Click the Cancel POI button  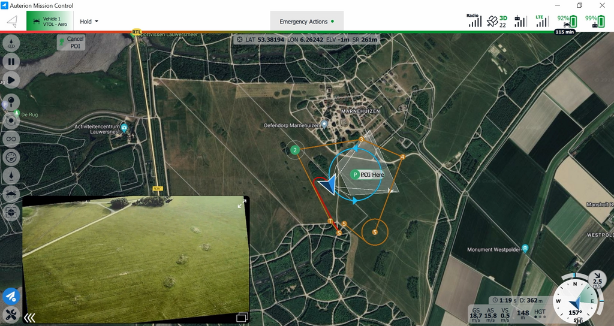[x=71, y=43]
